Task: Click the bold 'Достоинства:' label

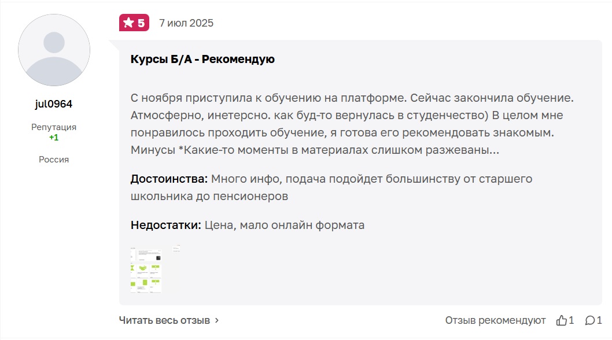Action: tap(169, 179)
